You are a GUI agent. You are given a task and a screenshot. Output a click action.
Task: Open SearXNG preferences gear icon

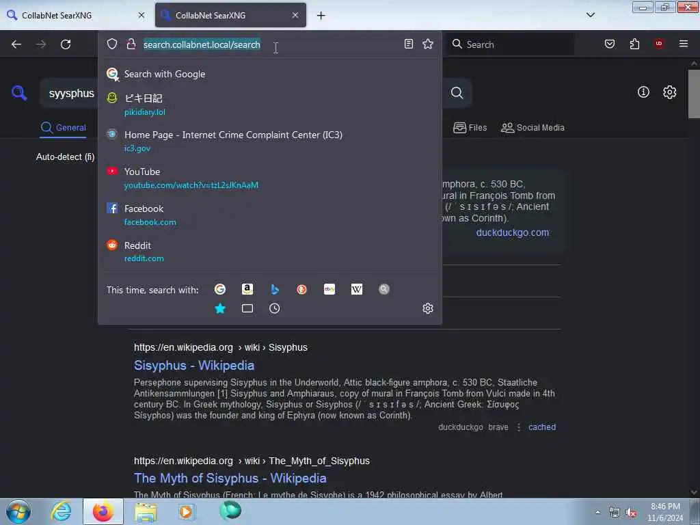tap(670, 92)
